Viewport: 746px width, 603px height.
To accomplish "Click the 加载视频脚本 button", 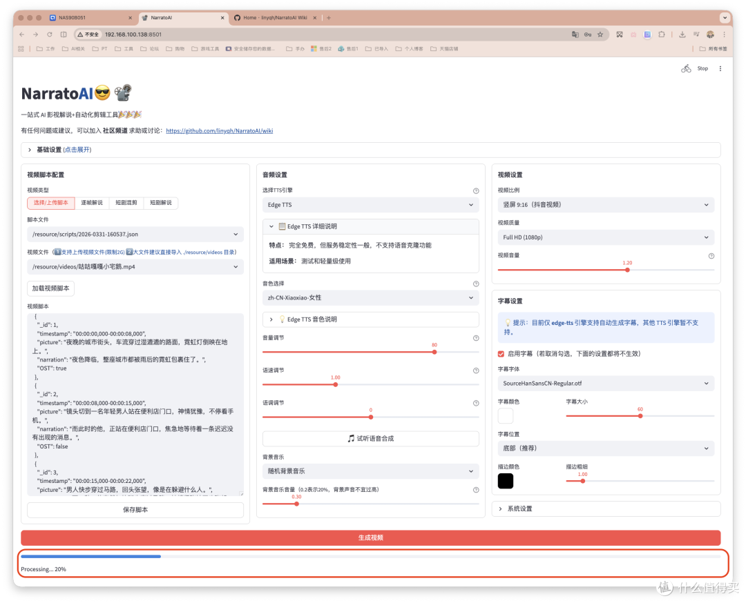I will click(x=51, y=288).
